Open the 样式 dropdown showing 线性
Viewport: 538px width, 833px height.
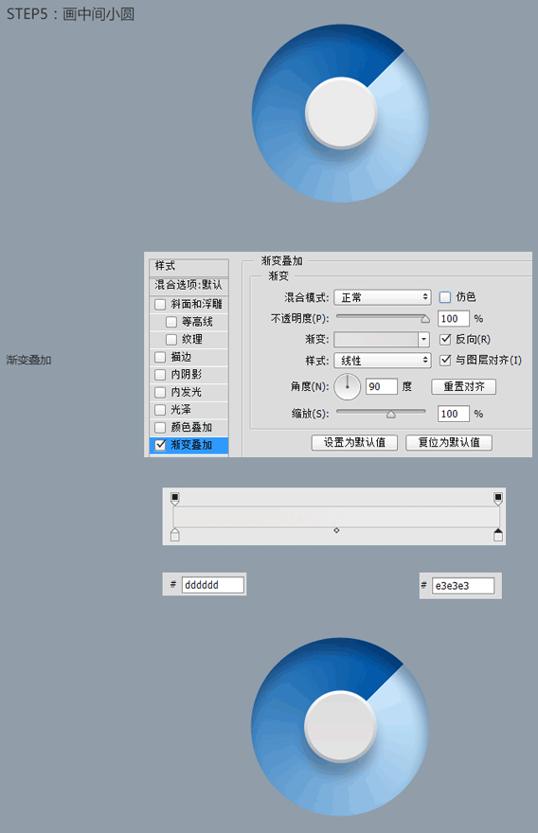pyautogui.click(x=383, y=361)
